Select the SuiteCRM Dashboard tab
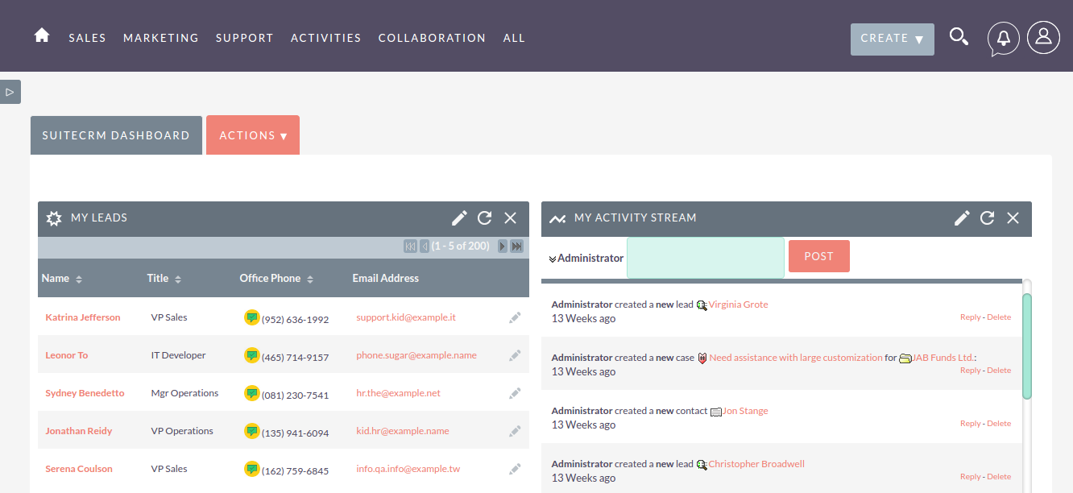 pyautogui.click(x=116, y=135)
